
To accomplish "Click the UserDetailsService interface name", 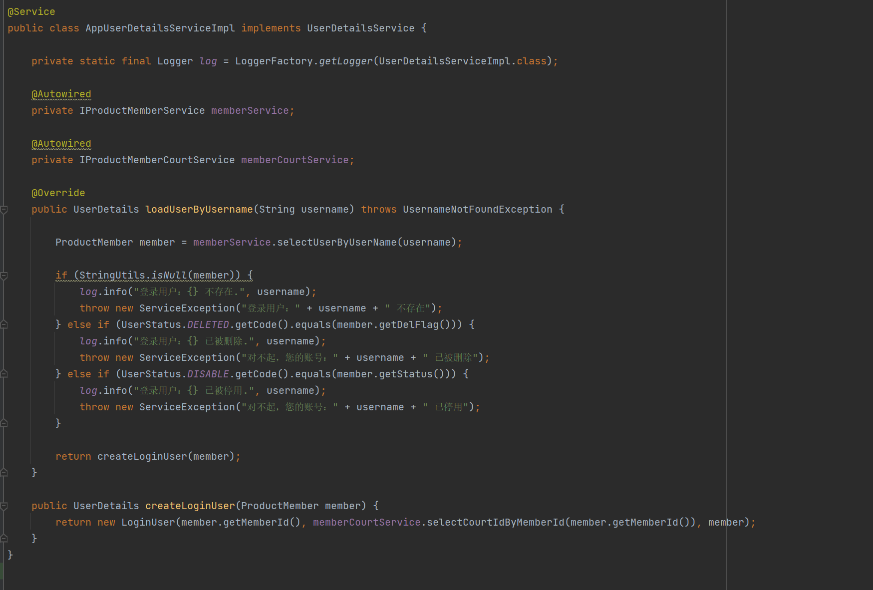I will tap(360, 28).
